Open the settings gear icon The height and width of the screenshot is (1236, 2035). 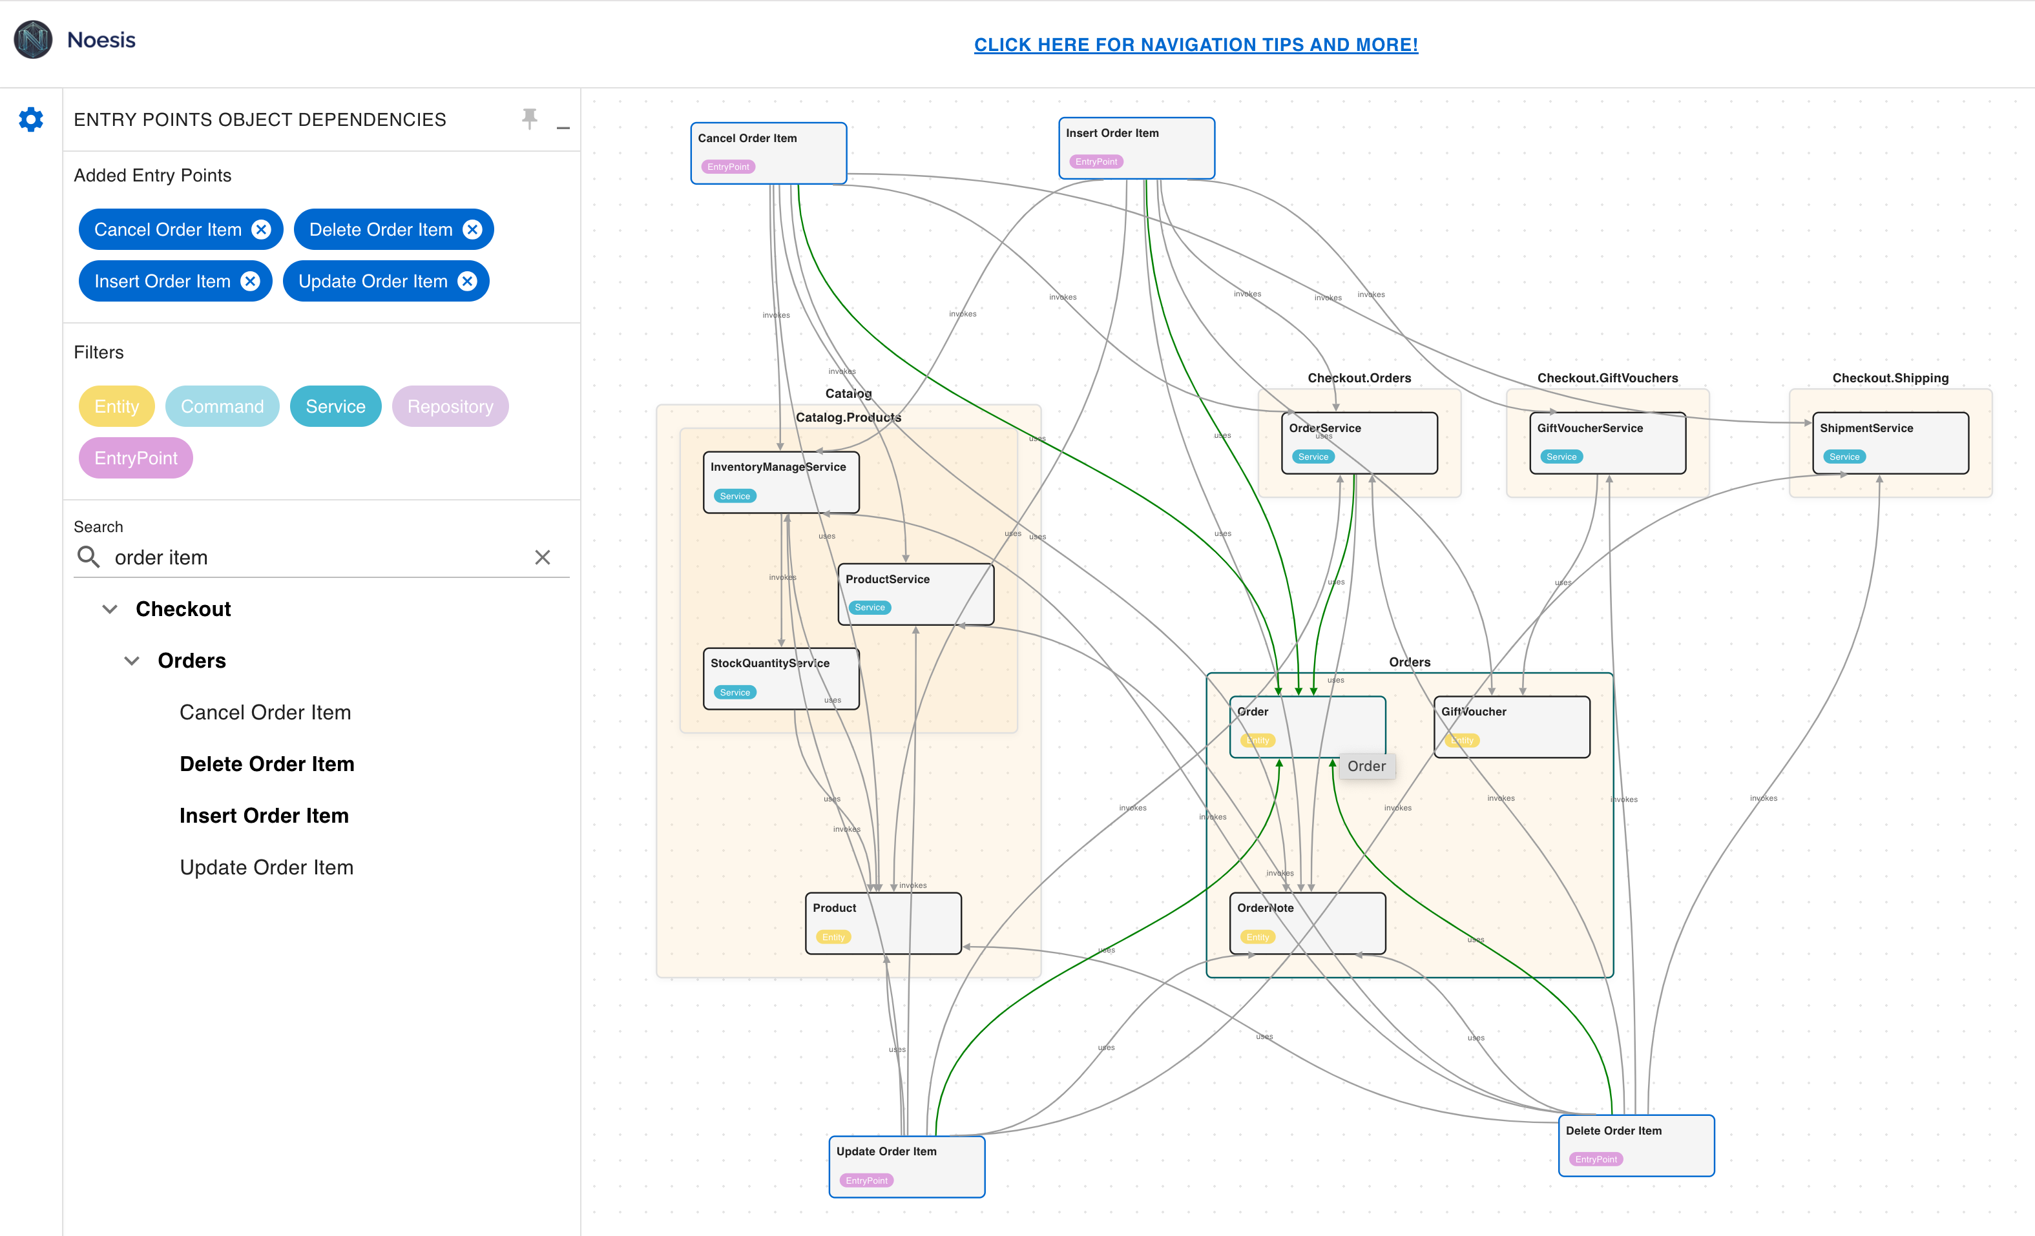[x=30, y=119]
